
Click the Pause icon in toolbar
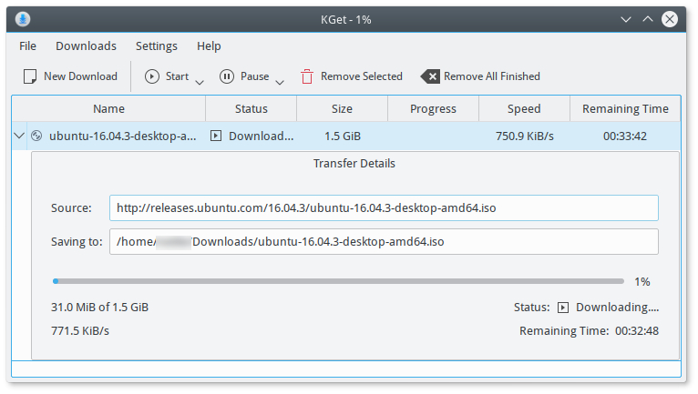(x=227, y=76)
